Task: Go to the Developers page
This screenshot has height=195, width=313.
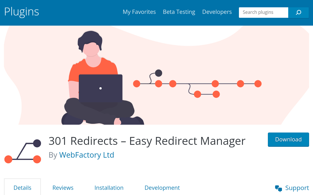Action: [x=217, y=12]
